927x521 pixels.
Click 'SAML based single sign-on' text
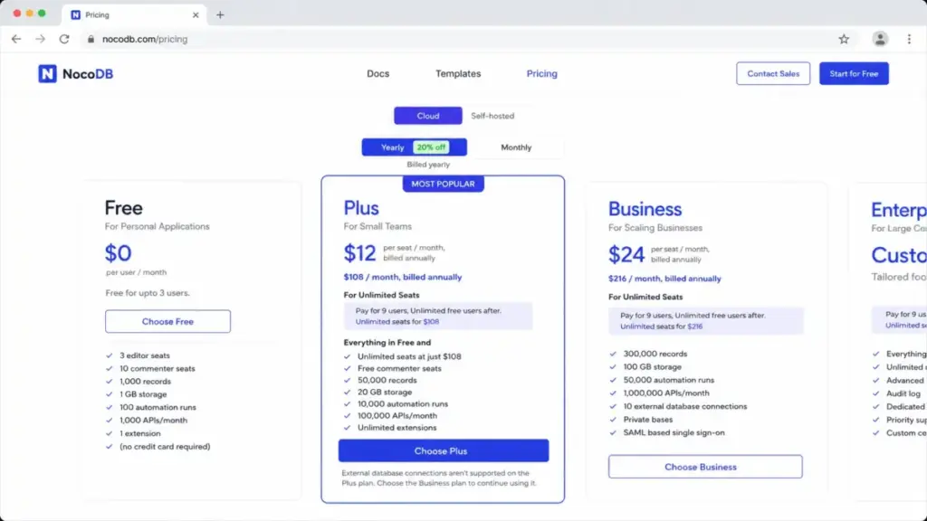(674, 432)
